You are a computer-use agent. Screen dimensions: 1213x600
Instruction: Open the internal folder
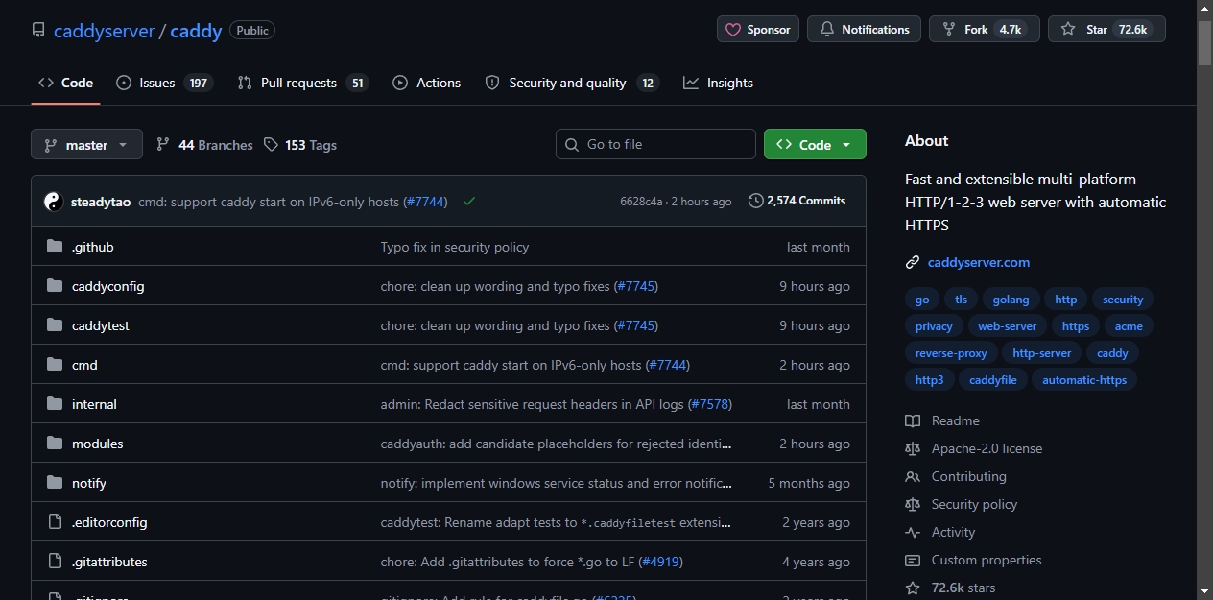[x=94, y=404]
